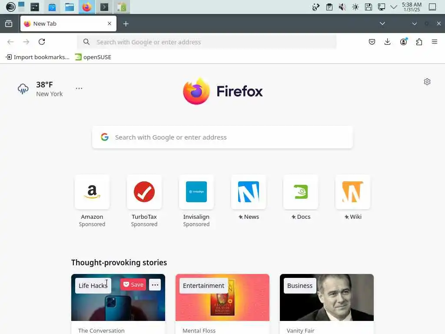Go forward with the forward arrow
Screen dimensions: 445x334
pos(26,42)
